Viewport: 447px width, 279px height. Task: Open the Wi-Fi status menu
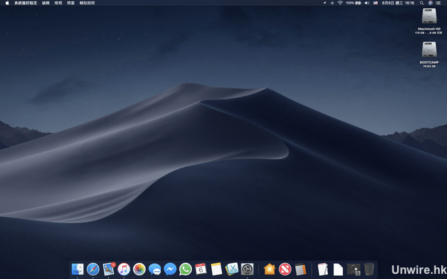coord(340,3)
